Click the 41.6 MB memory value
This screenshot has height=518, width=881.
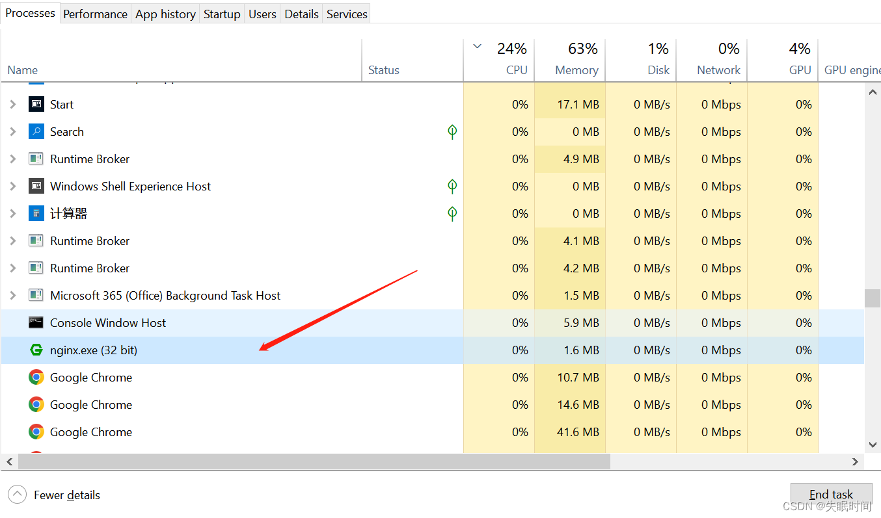(578, 432)
